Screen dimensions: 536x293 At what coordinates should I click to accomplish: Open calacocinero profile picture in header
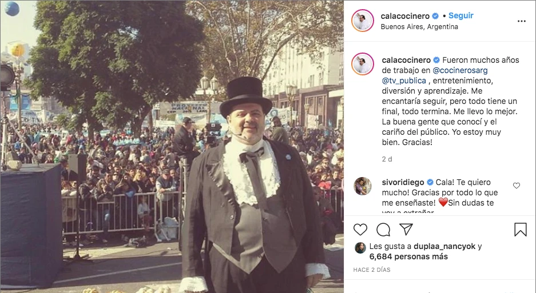[x=362, y=21]
